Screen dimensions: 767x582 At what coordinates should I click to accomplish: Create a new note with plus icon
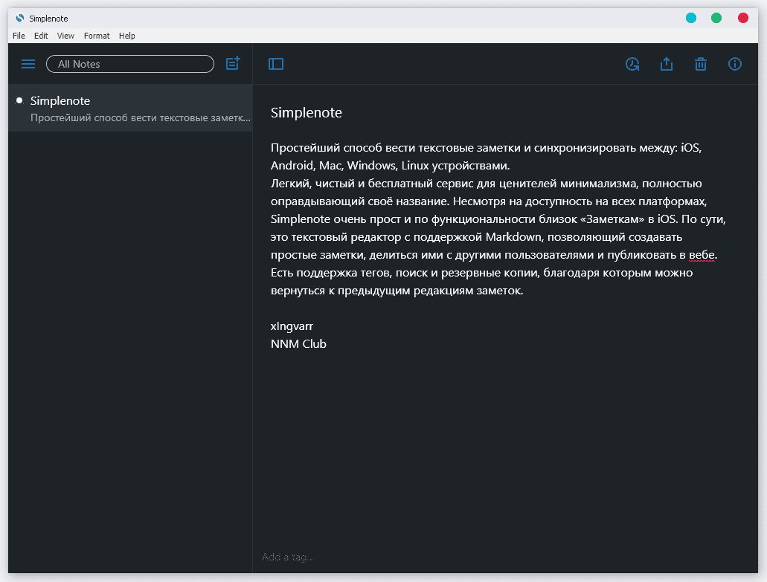[x=233, y=63]
